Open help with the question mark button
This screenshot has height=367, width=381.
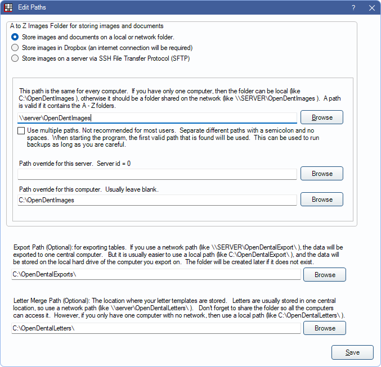coord(353,8)
